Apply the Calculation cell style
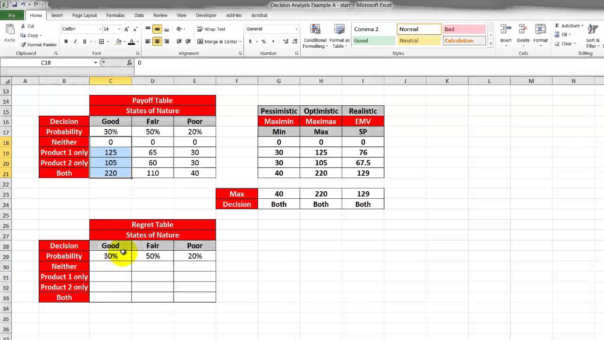Image resolution: width=604 pixels, height=340 pixels. 464,41
